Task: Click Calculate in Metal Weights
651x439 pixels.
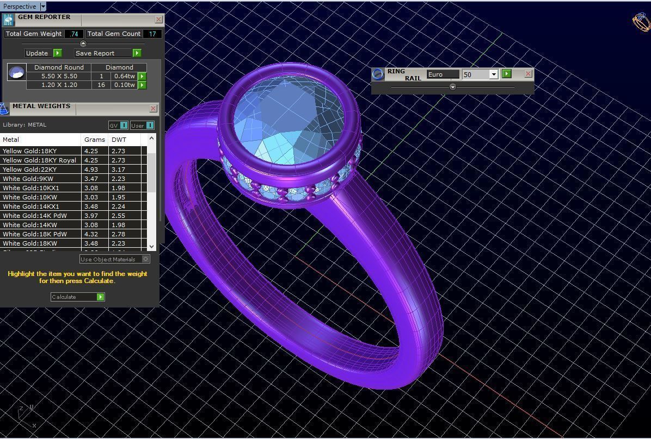Action: point(78,297)
